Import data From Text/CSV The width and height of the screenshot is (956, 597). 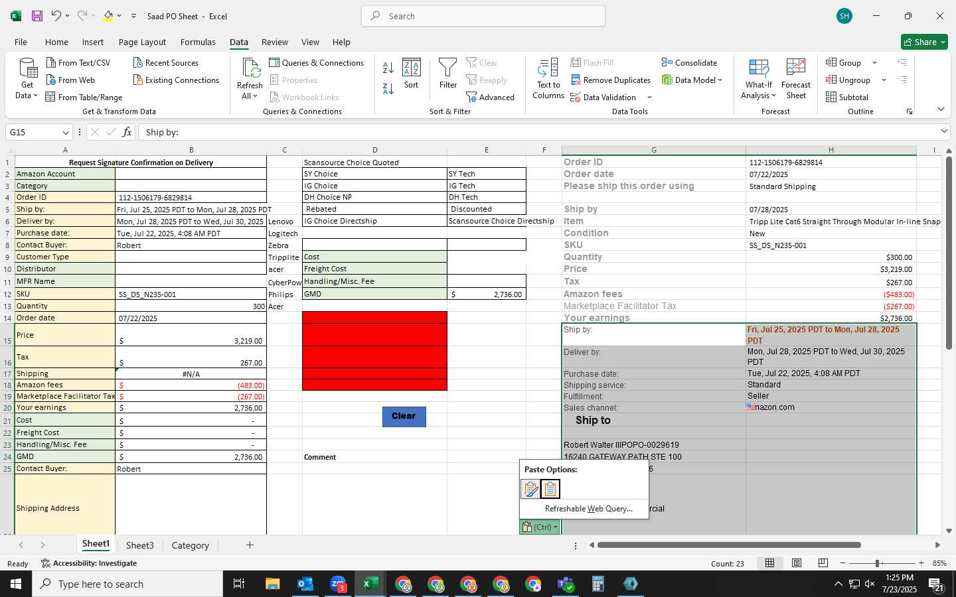tap(78, 62)
